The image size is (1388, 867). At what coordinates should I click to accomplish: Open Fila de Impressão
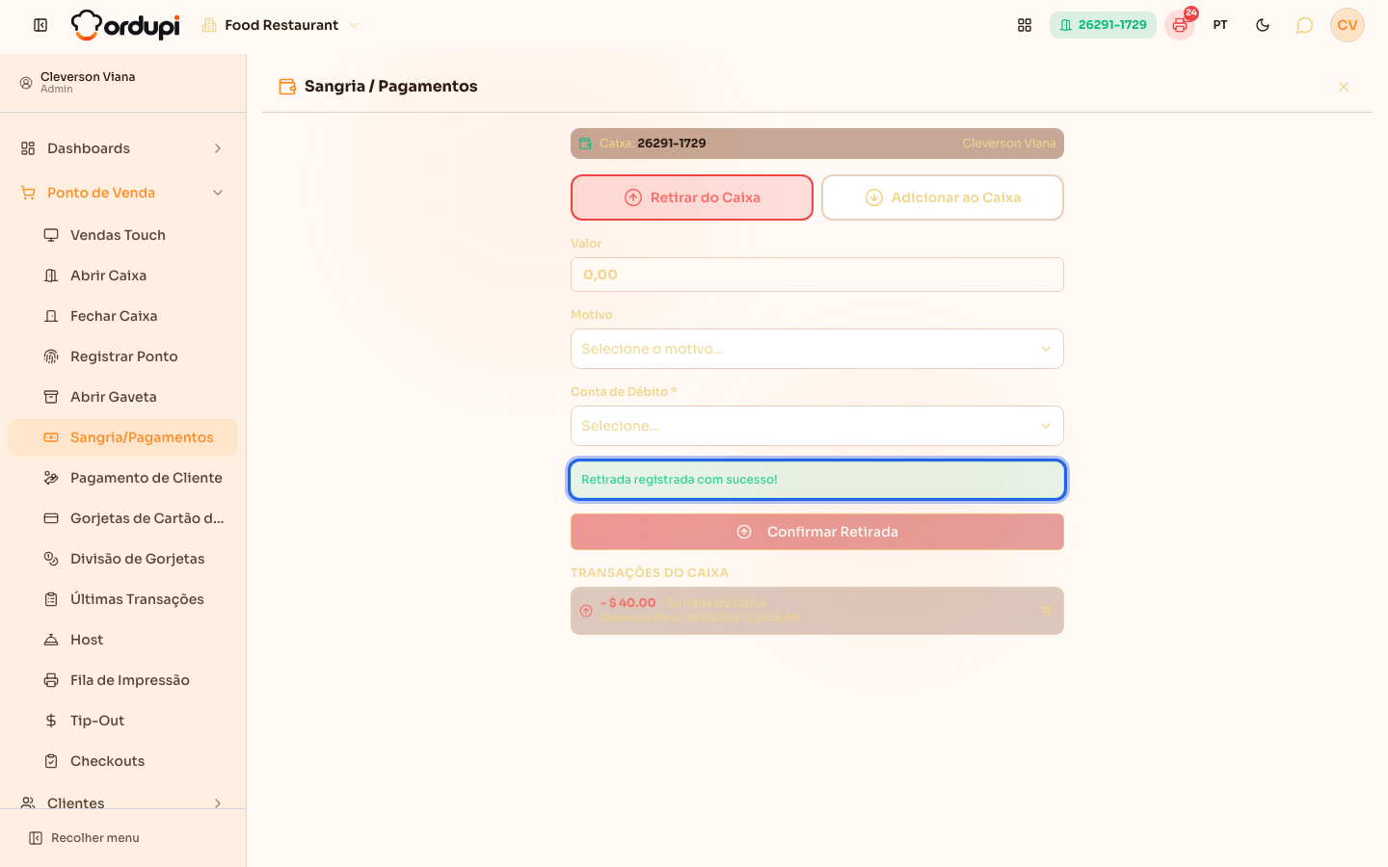(x=122, y=680)
